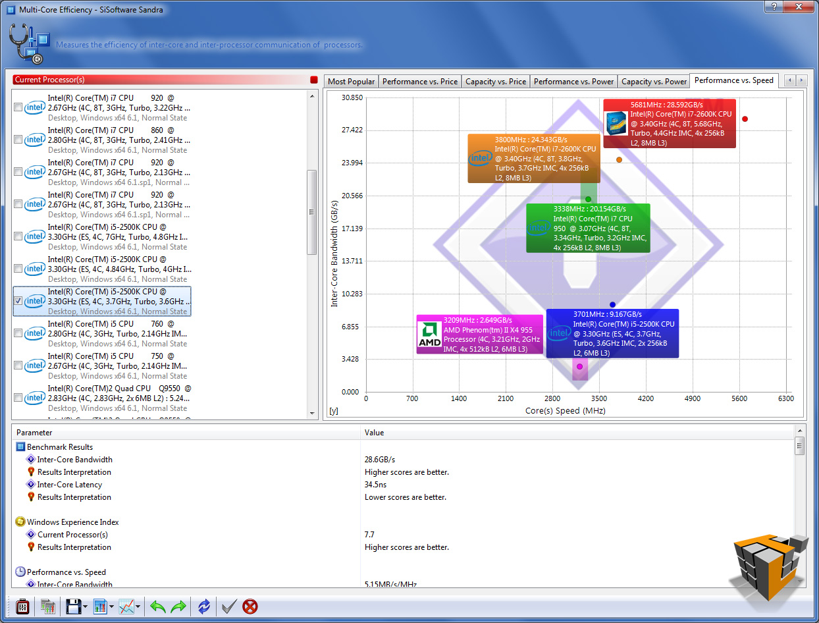
Task: Click the blue i5-2500K data point
Action: 612,305
